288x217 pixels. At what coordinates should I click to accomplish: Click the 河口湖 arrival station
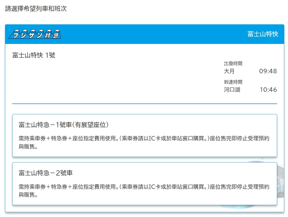[232, 90]
